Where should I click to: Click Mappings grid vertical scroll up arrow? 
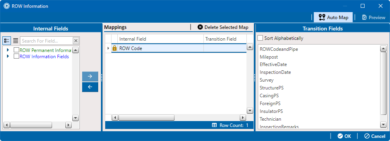coord(250,47)
